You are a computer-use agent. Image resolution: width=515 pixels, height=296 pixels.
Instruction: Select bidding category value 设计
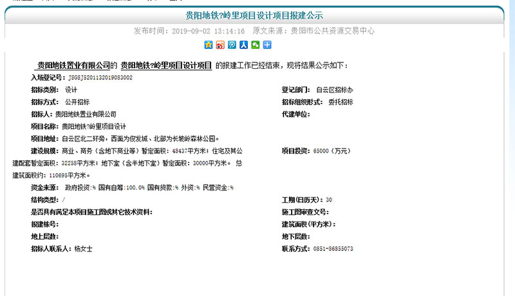tap(71, 90)
